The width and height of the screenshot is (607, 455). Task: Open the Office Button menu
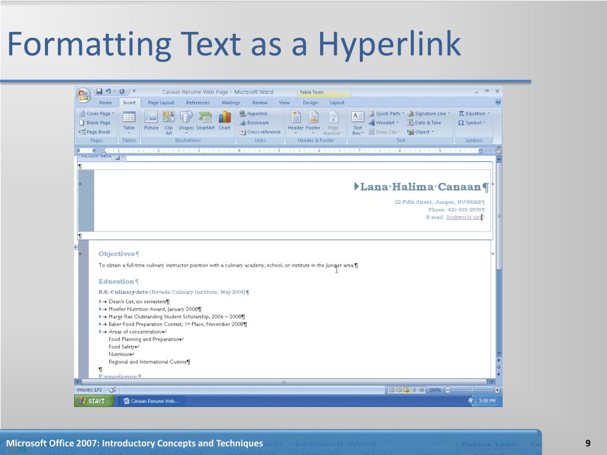click(83, 95)
